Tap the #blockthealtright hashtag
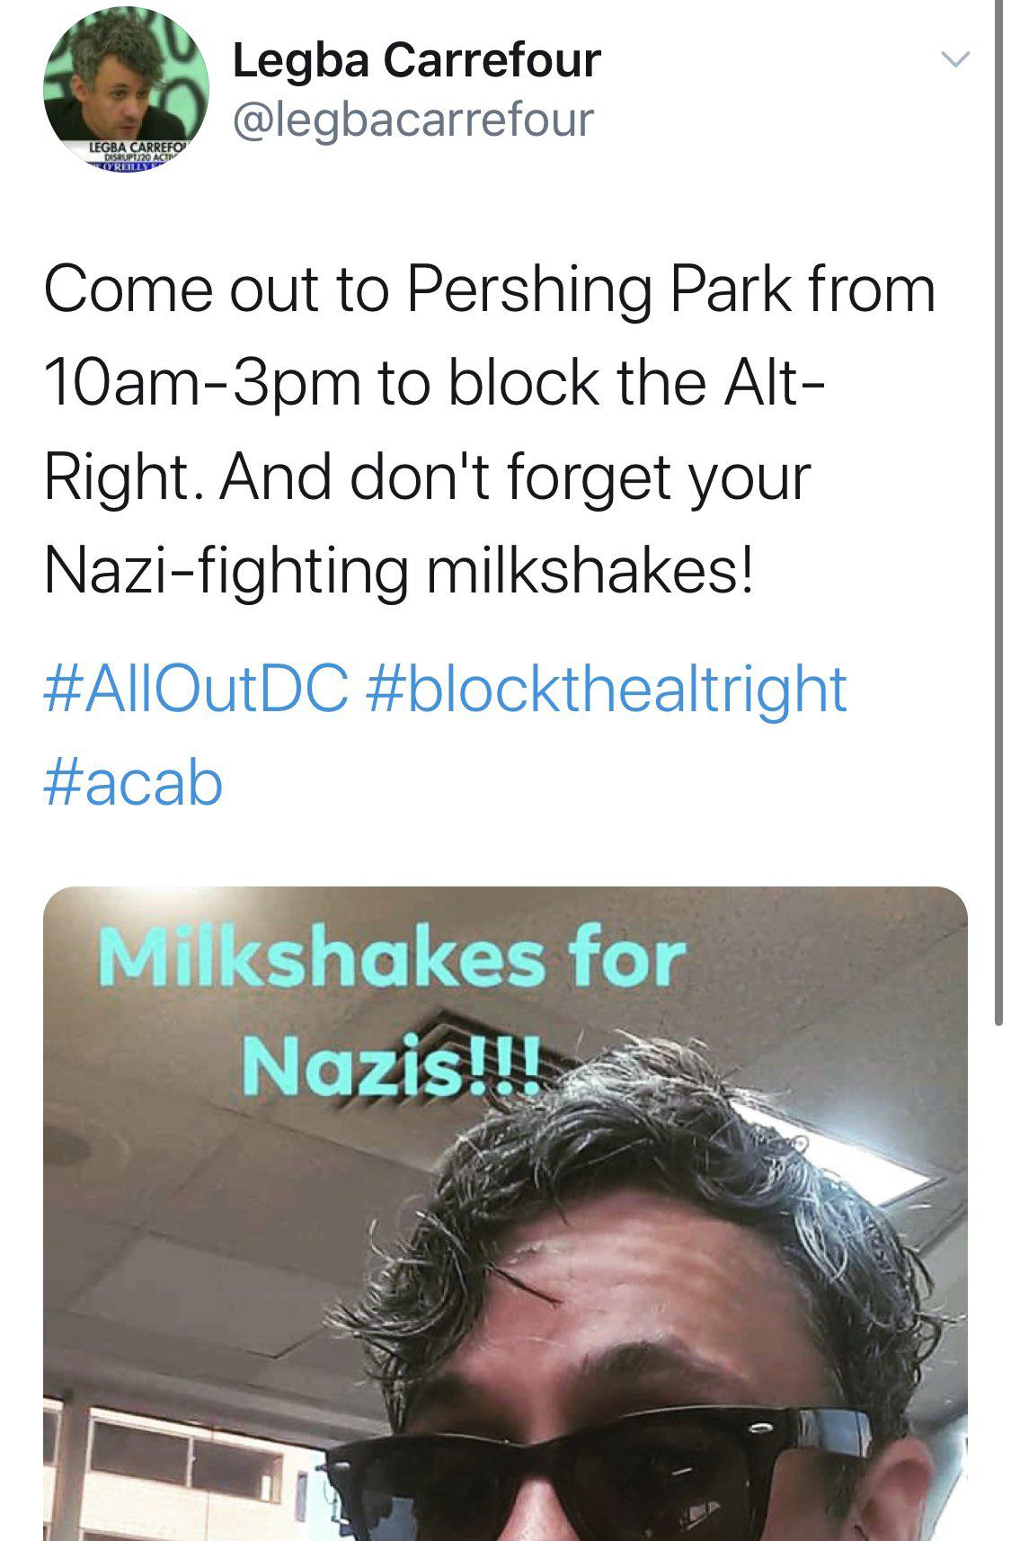This screenshot has width=1011, height=1541. (607, 689)
